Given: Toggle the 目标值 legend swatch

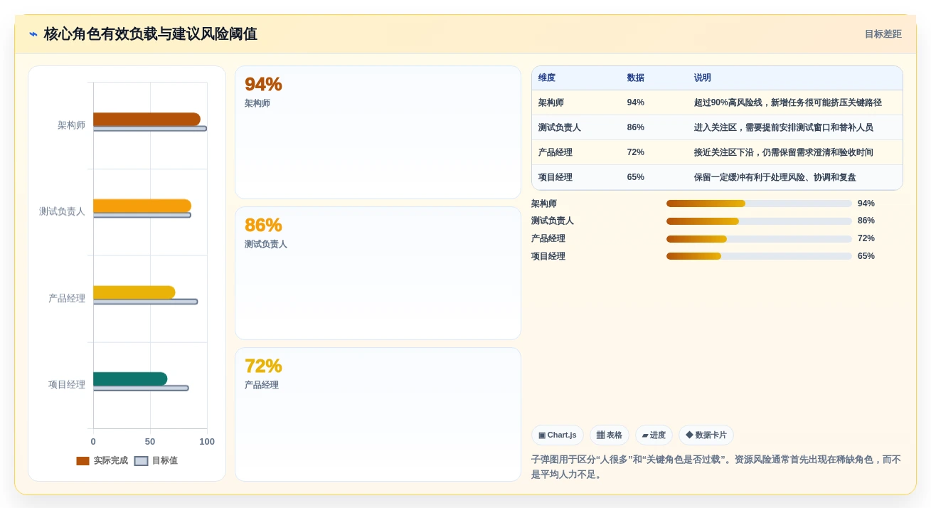Looking at the screenshot, I should (x=142, y=461).
